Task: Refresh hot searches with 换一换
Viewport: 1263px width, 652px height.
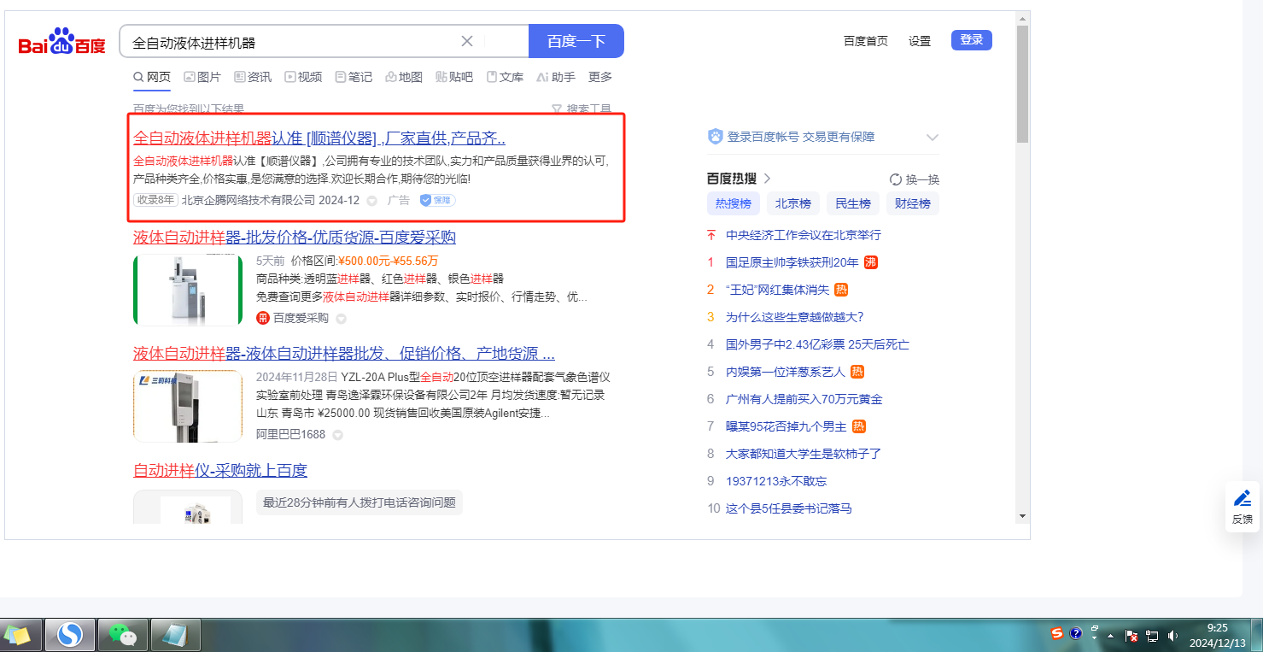Action: pos(915,179)
